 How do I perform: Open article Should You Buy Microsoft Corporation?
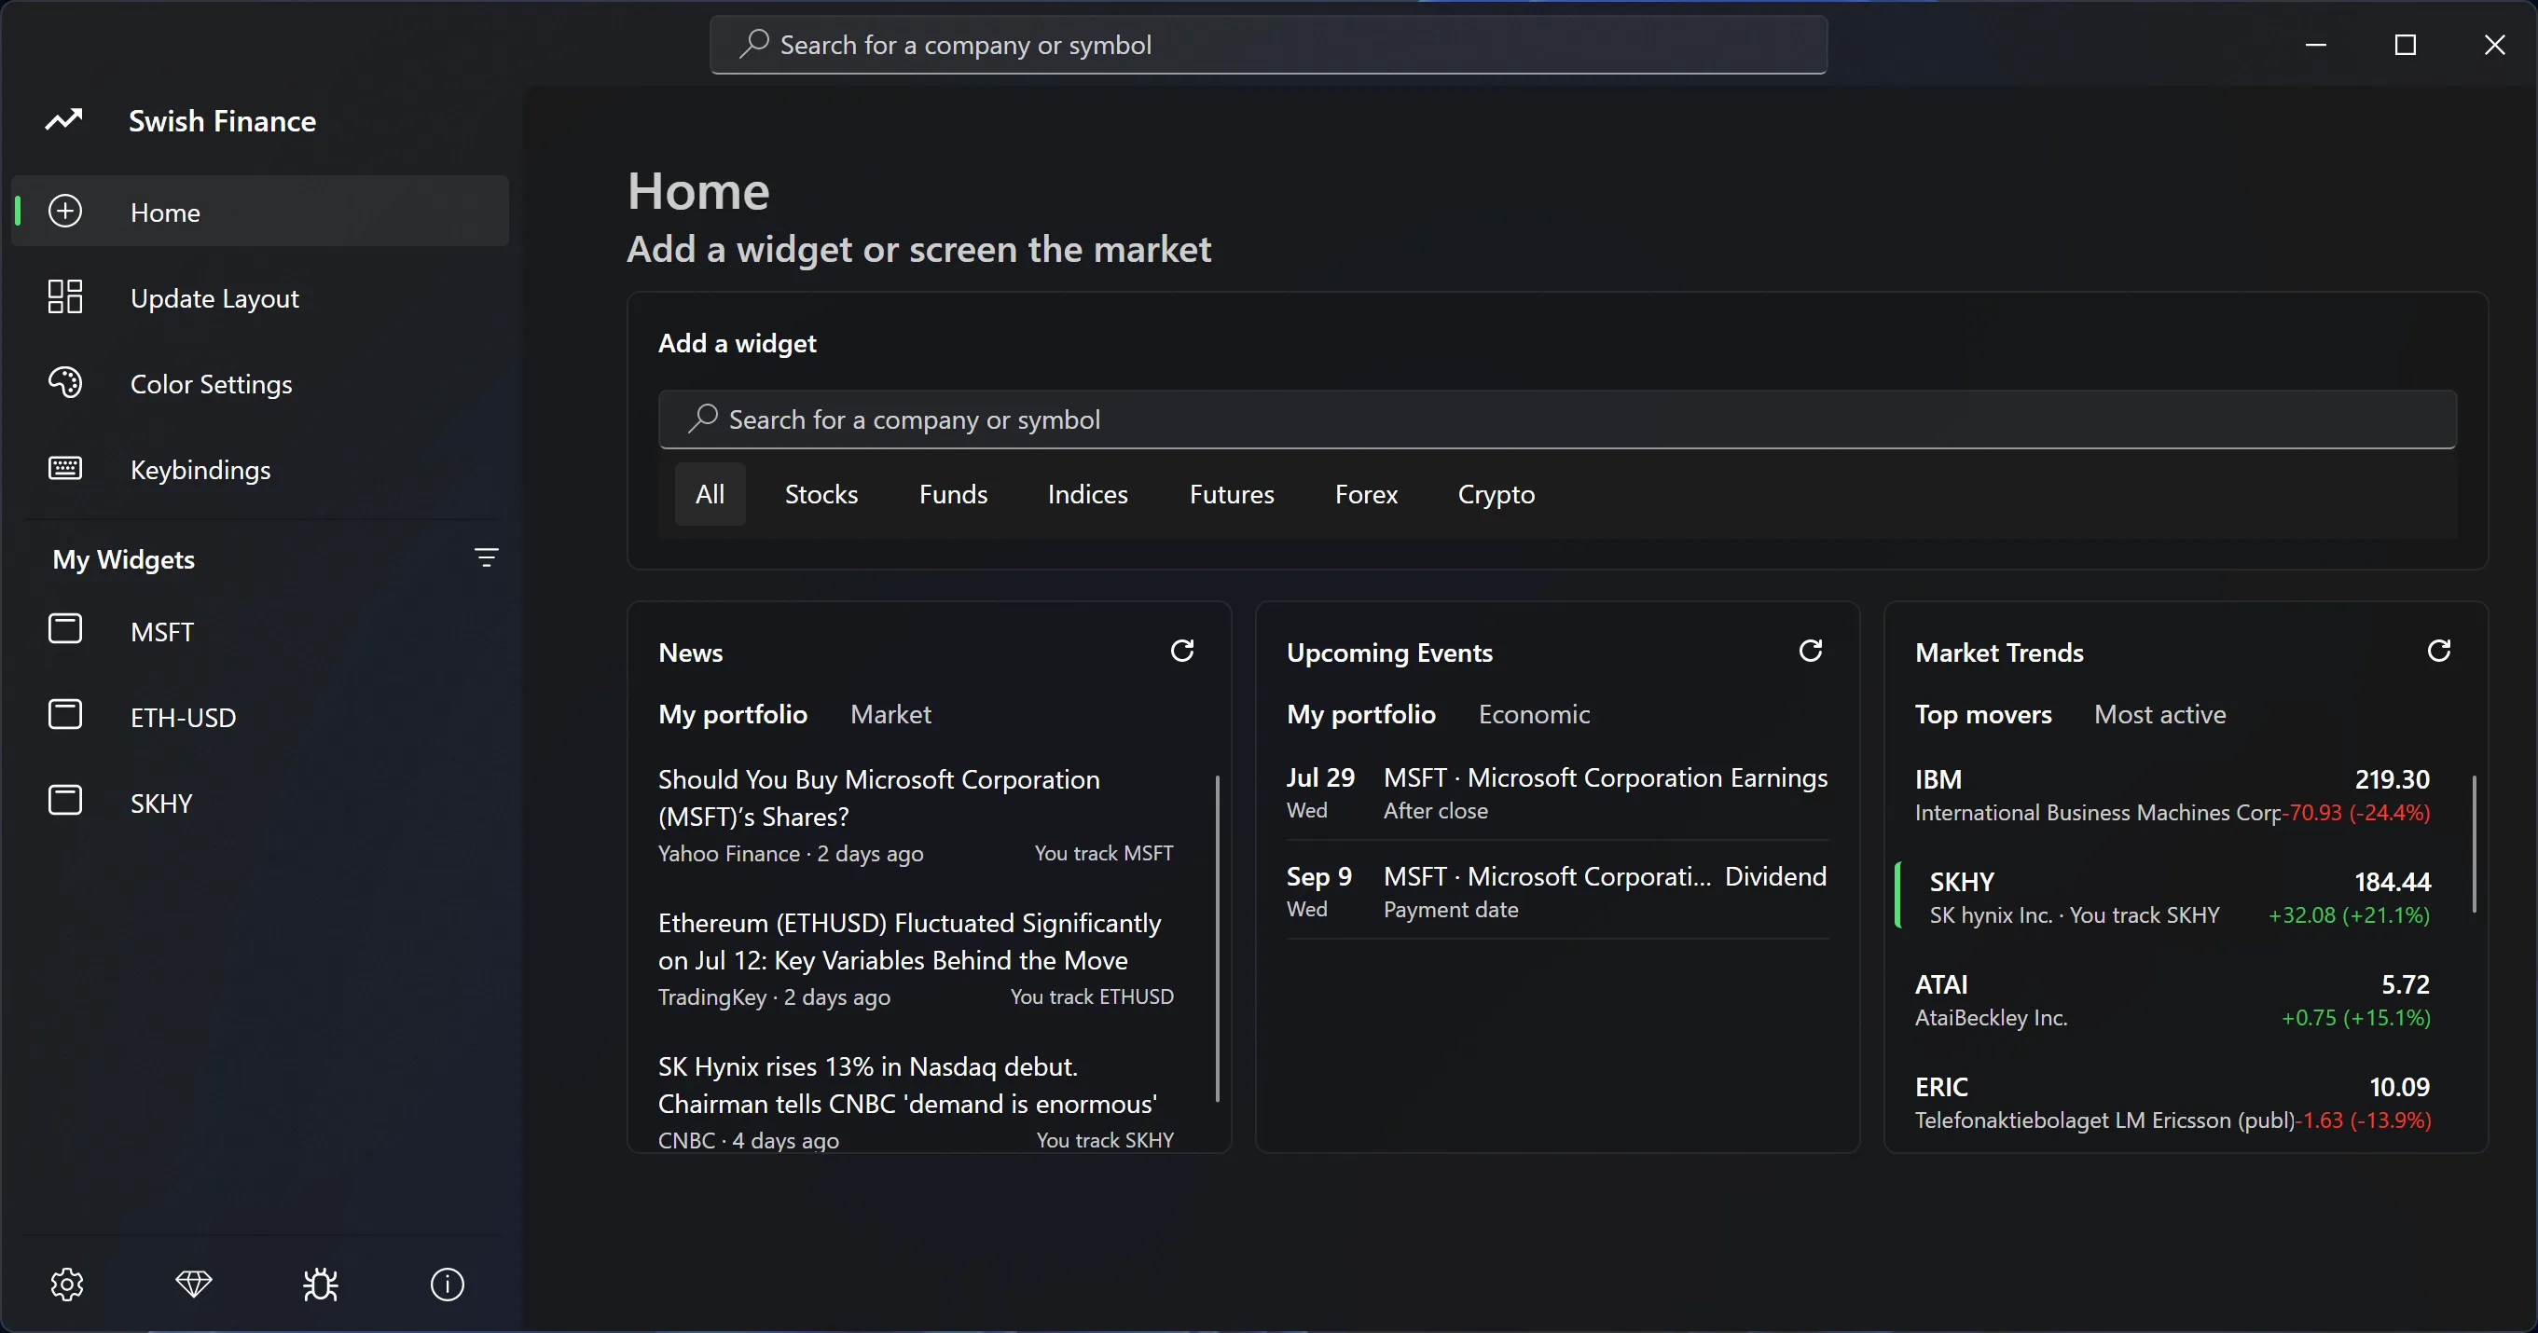pyautogui.click(x=917, y=814)
